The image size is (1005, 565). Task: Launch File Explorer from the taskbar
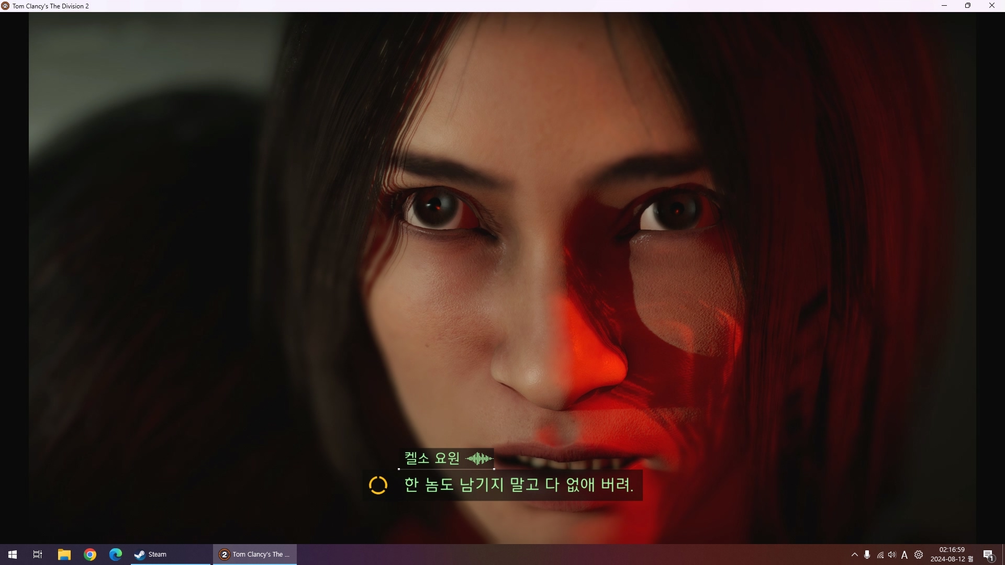point(64,555)
